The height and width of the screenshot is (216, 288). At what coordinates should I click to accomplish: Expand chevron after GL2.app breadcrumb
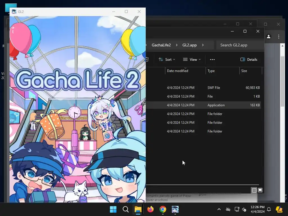(x=203, y=45)
